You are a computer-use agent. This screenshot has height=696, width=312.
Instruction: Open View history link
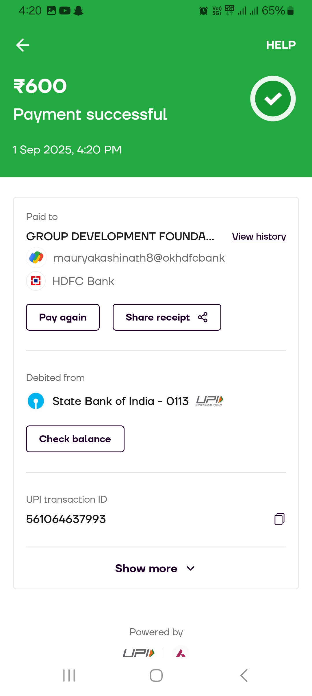(259, 236)
